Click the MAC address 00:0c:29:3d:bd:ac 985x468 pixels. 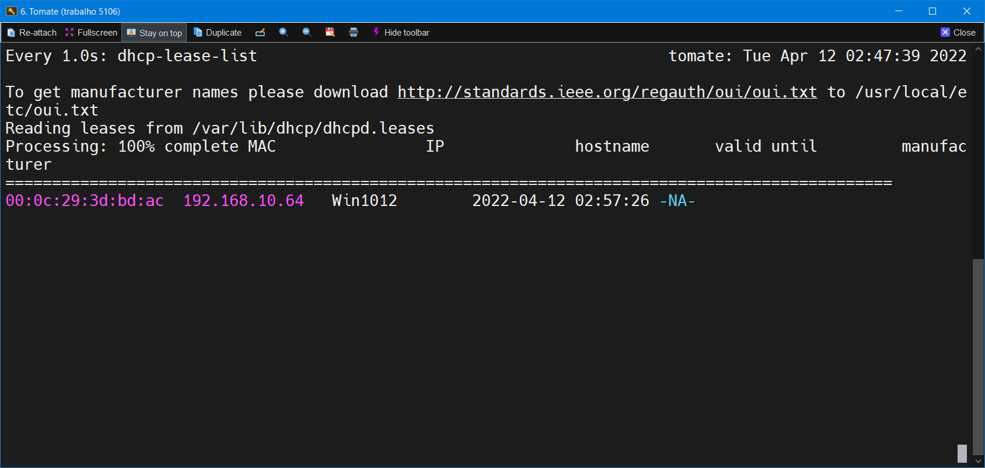click(x=85, y=201)
